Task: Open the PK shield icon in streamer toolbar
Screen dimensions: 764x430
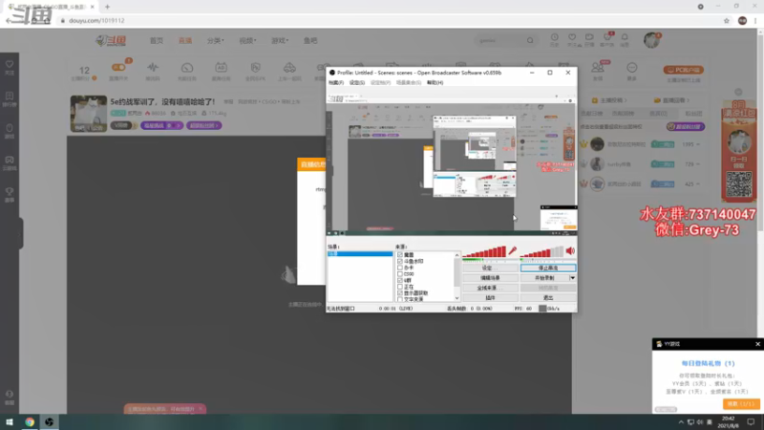Action: (x=255, y=67)
